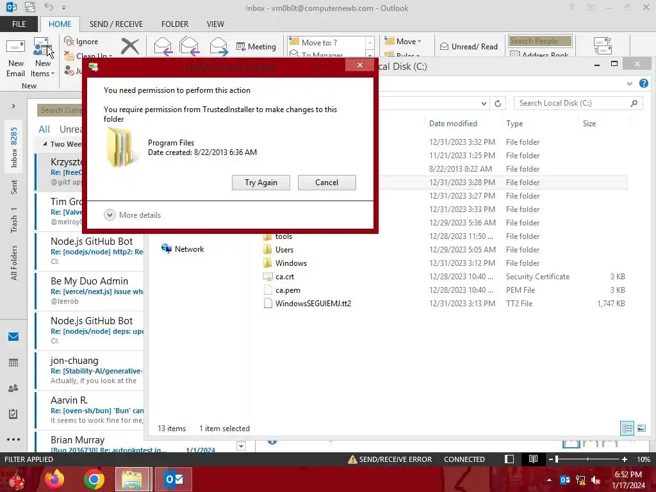Viewport: 656px width, 492px height.
Task: Click the Search People field
Action: 540,40
